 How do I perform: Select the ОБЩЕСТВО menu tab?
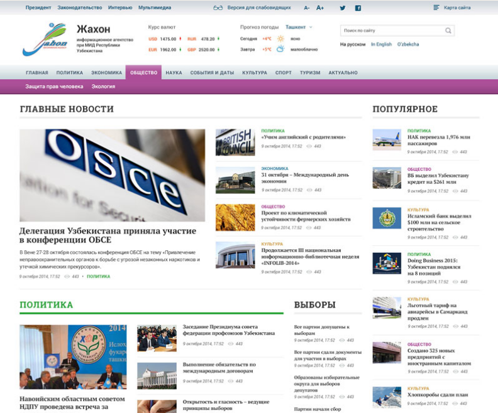tap(143, 72)
